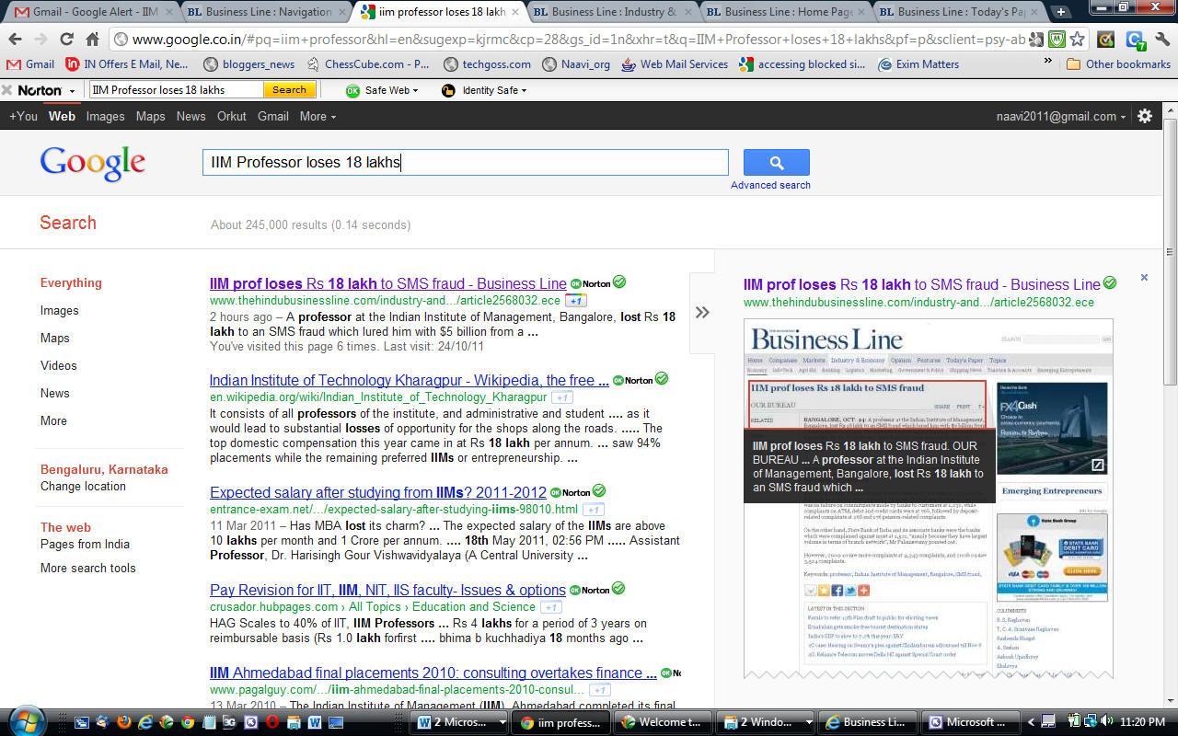Launch Firefox from the quick launch bar
1178x736 pixels.
pyautogui.click(x=124, y=722)
